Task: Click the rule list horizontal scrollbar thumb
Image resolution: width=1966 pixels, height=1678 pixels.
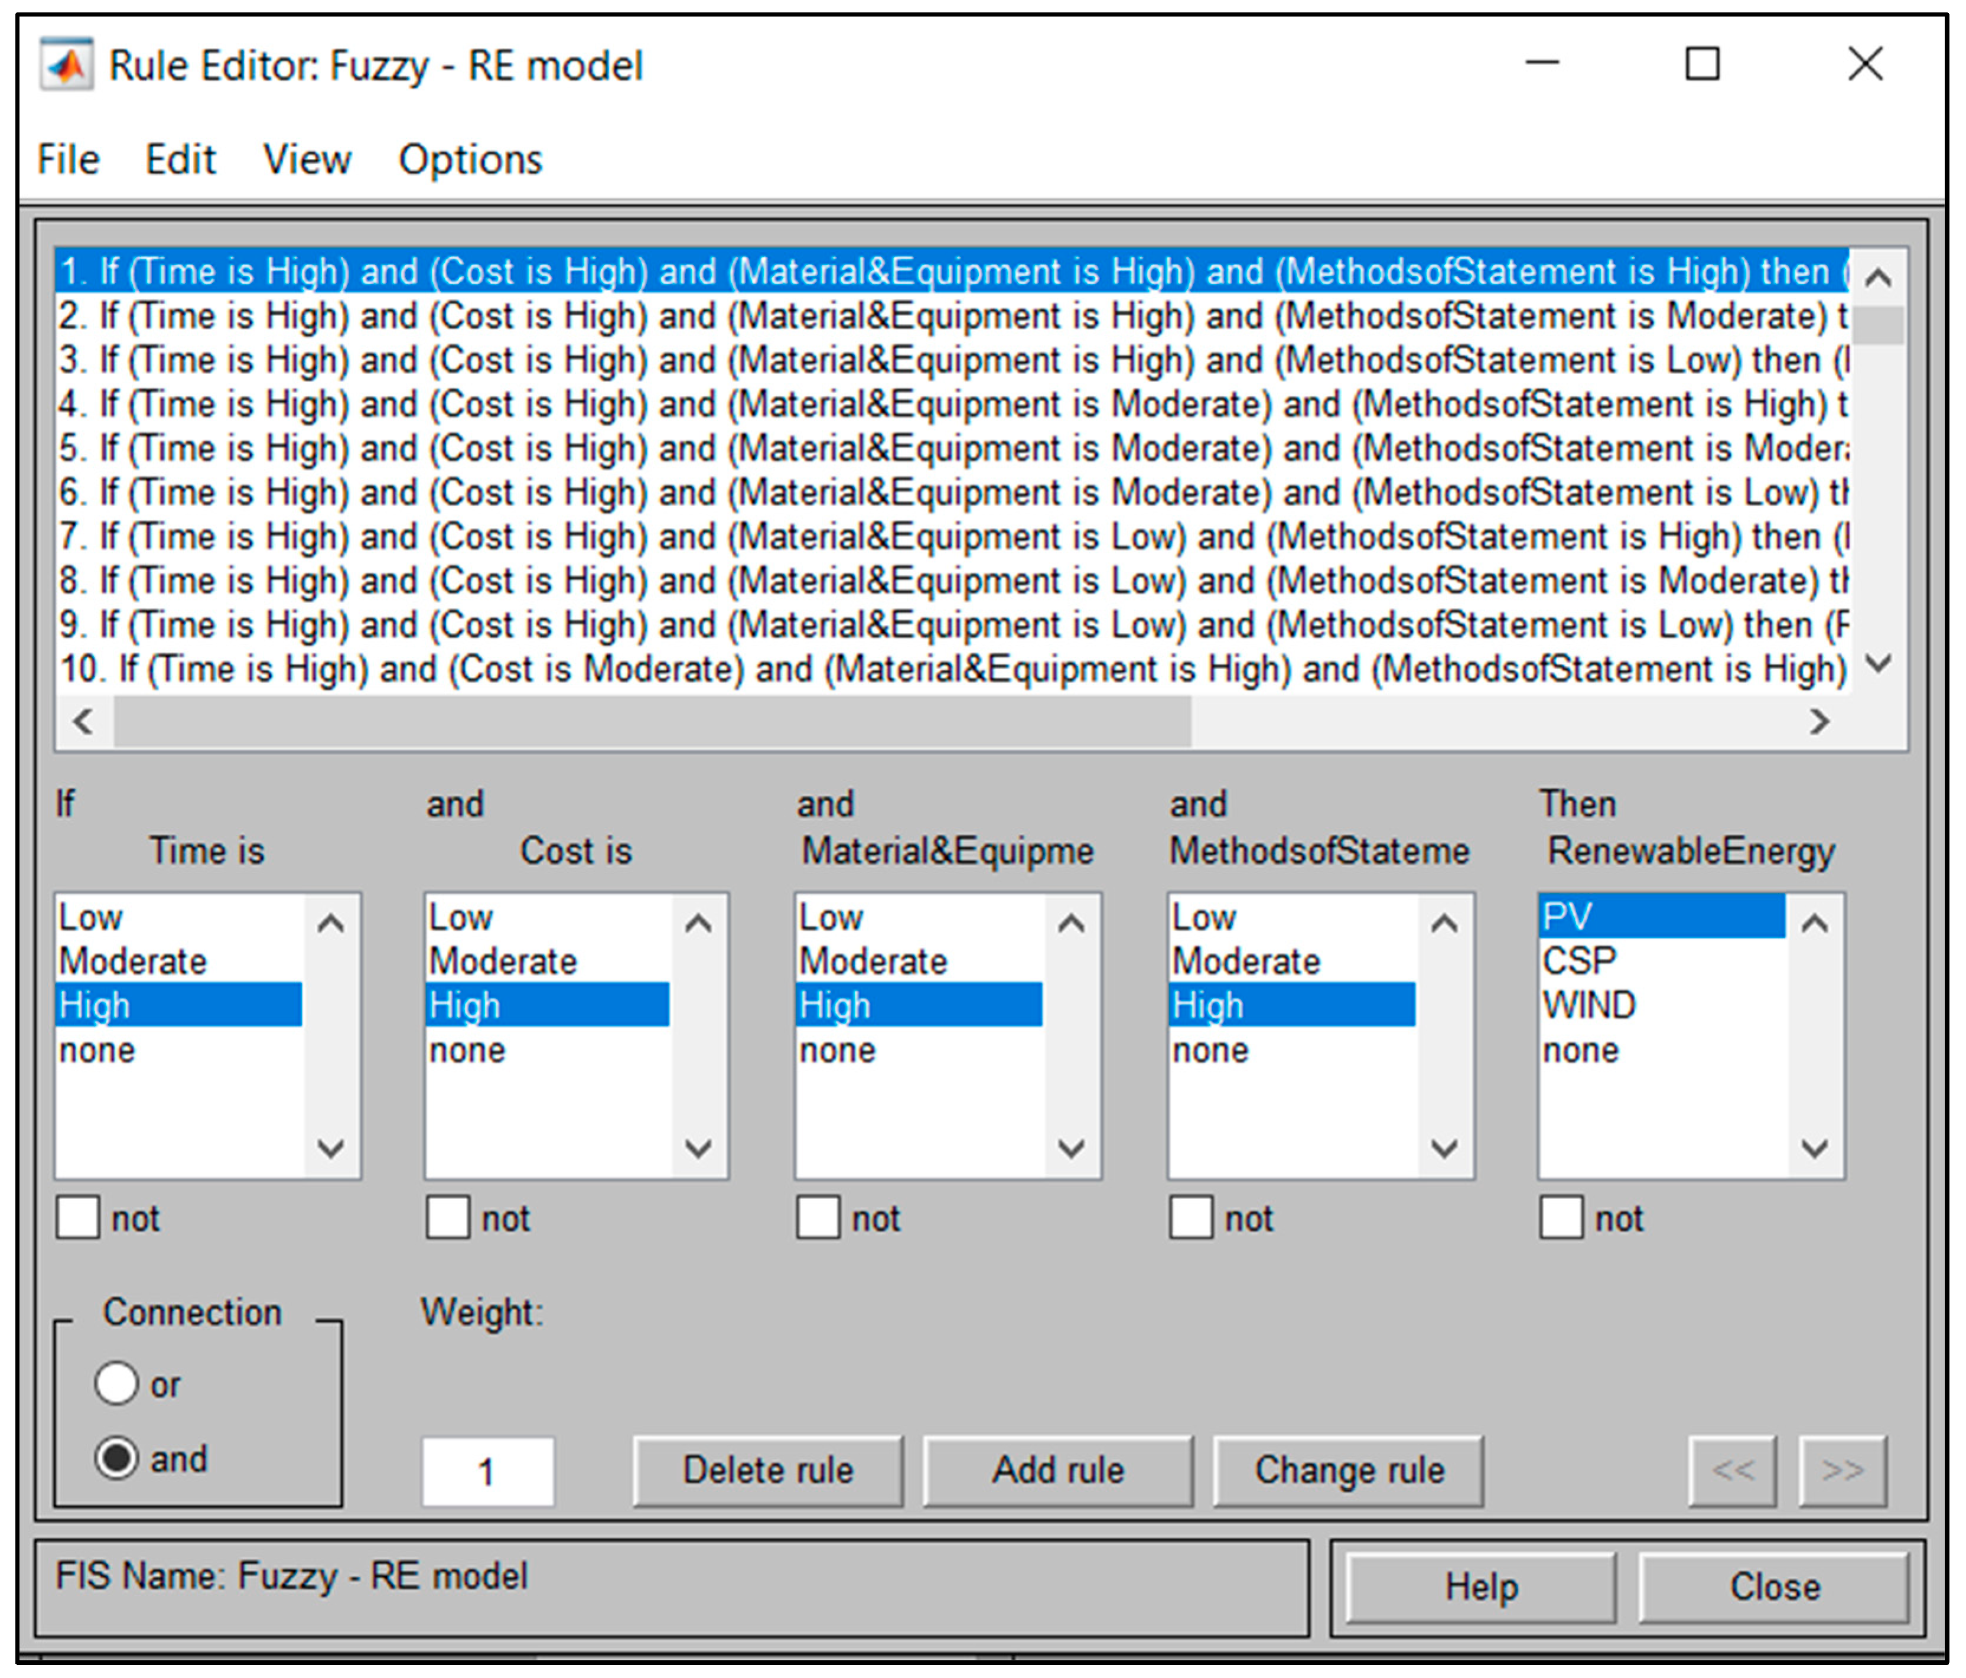Action: pyautogui.click(x=652, y=722)
